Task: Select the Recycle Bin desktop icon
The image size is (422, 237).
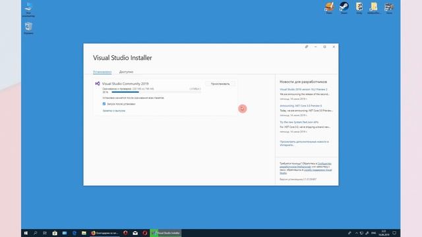Action: (x=28, y=28)
